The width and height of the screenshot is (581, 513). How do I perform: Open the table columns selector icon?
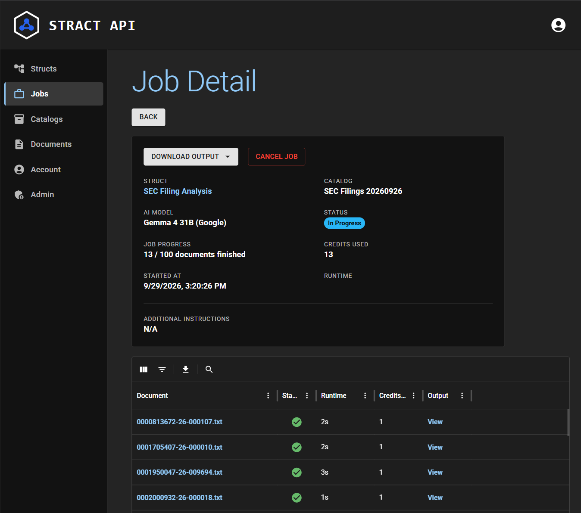pyautogui.click(x=144, y=369)
